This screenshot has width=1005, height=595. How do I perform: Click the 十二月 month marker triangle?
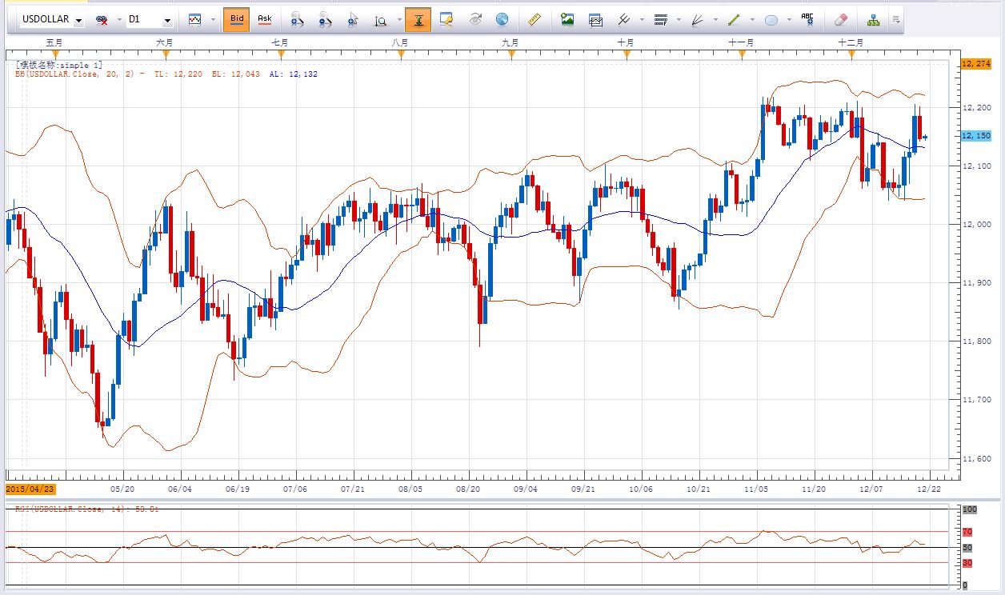(x=851, y=54)
